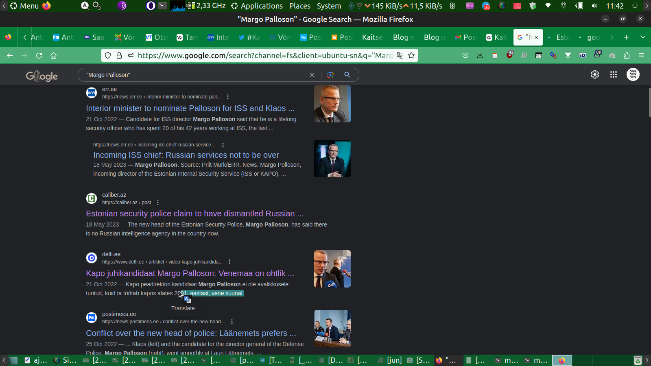Open thumbnail image of interior minister article
The width and height of the screenshot is (651, 366).
point(332,104)
